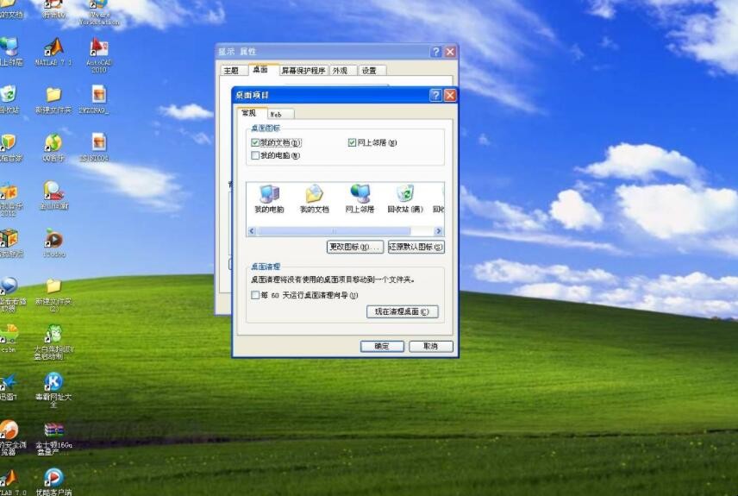
Task: Open the 设置 tab in Display Properties
Action: pos(369,71)
